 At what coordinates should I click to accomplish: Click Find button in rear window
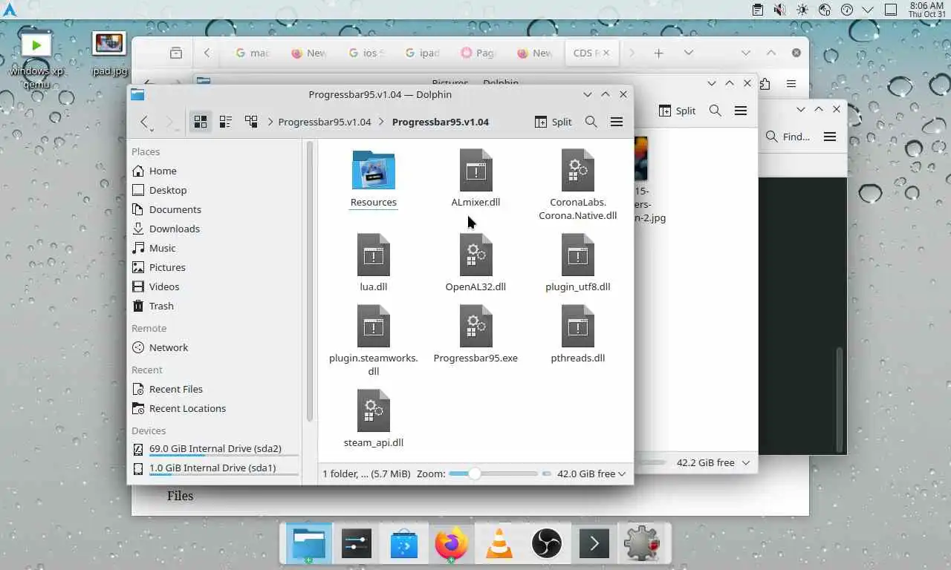point(788,137)
